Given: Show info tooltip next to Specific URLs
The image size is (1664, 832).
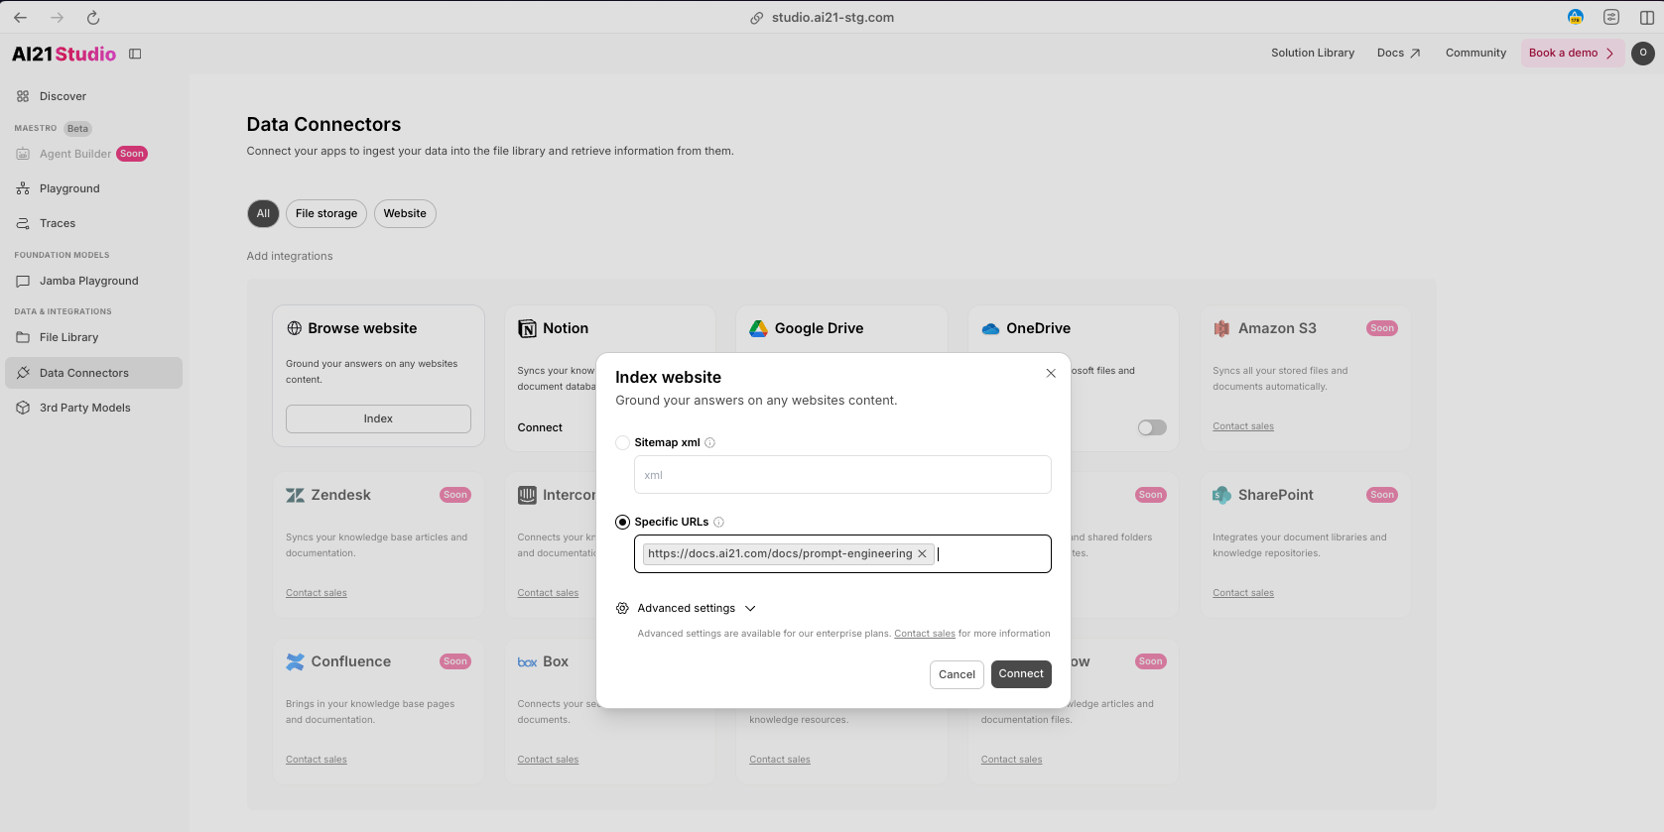Looking at the screenshot, I should [x=718, y=523].
